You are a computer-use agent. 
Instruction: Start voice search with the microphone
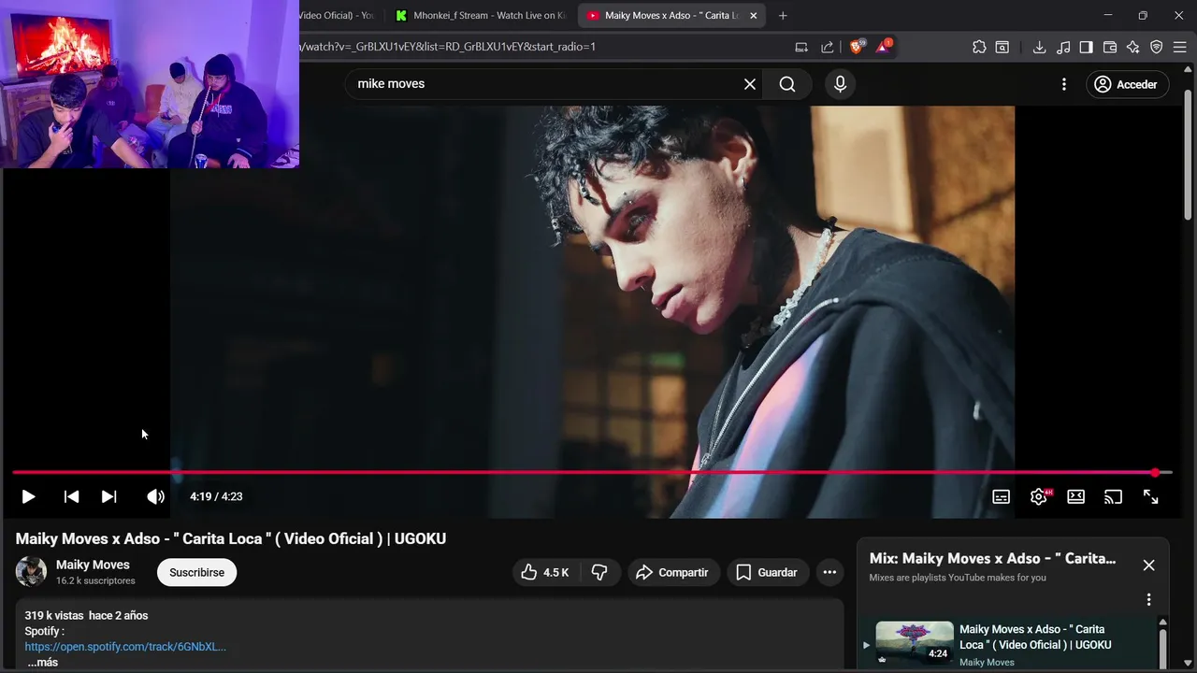point(840,84)
